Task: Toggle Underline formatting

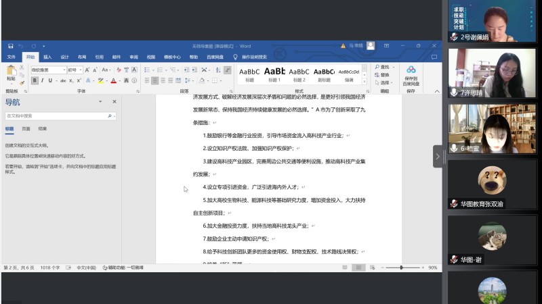Action: tap(50, 80)
